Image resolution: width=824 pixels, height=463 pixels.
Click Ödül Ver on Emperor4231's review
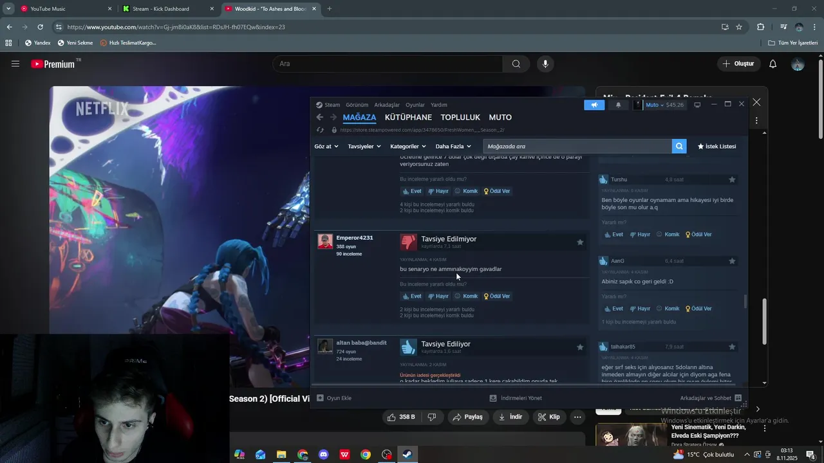pos(497,296)
